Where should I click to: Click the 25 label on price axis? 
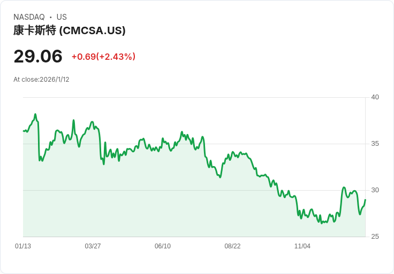tap(375, 237)
